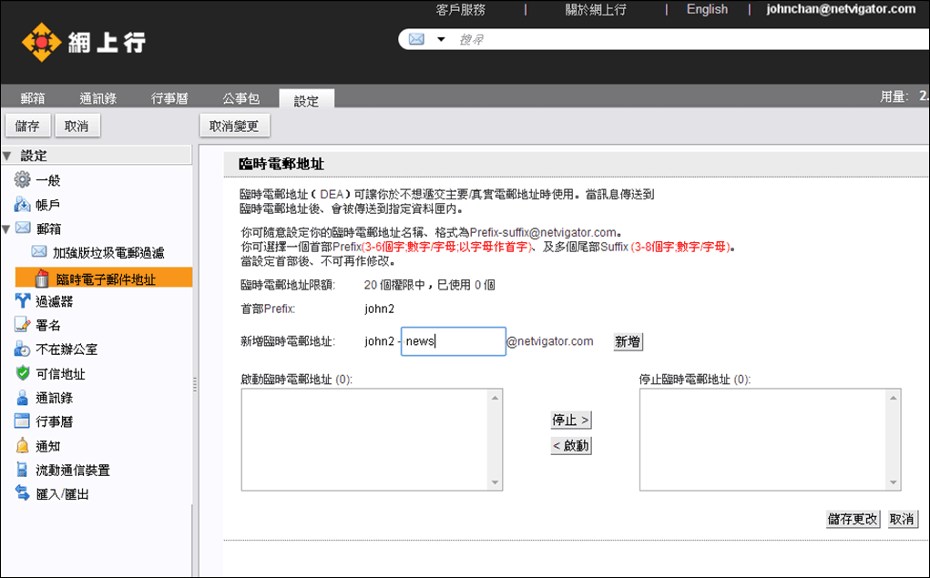Image resolution: width=930 pixels, height=578 pixels.
Task: Click the 帳戶 account icon
Action: click(x=22, y=205)
